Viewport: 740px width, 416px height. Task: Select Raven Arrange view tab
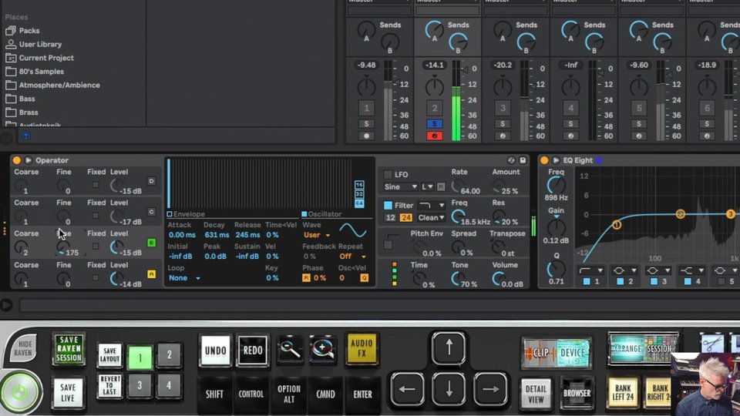coord(627,348)
